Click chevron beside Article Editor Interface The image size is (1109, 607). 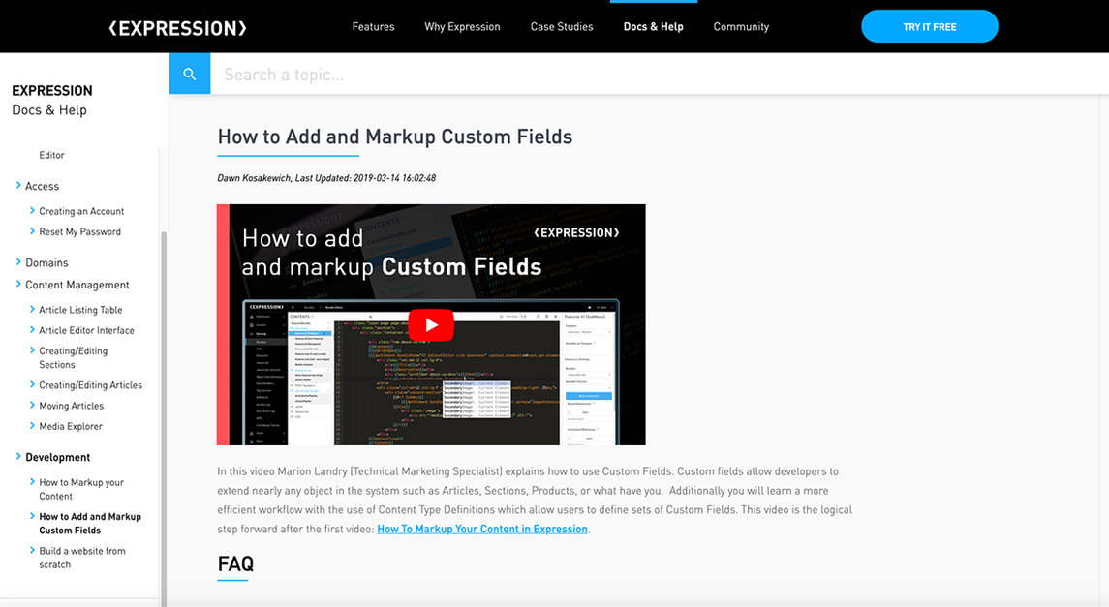coord(33,329)
